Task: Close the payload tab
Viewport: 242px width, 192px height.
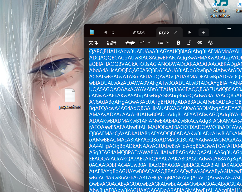Action: pyautogui.click(x=176, y=32)
